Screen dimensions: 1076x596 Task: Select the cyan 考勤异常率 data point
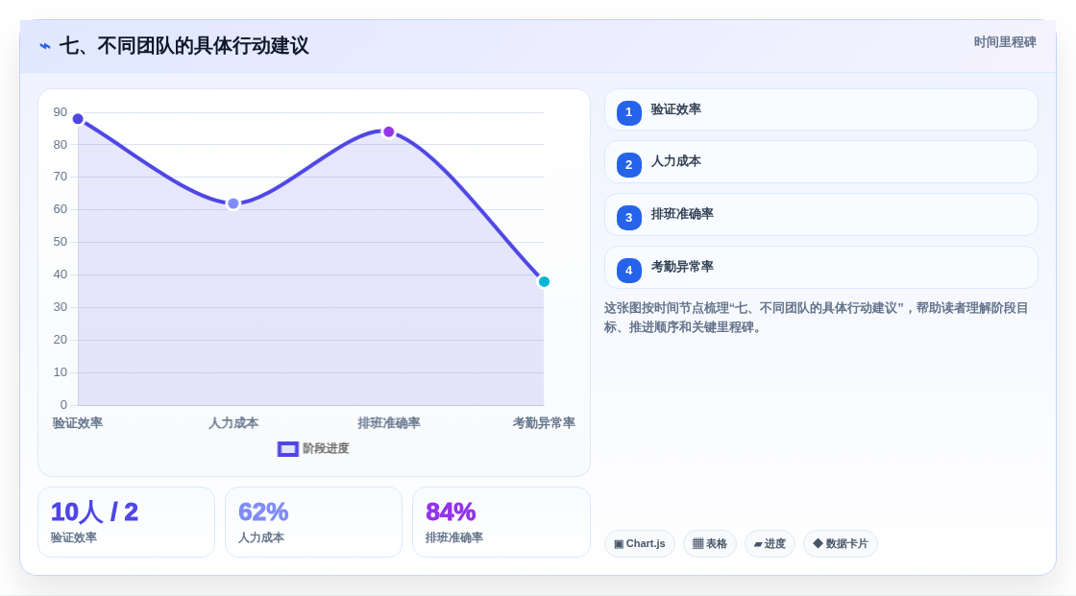544,282
